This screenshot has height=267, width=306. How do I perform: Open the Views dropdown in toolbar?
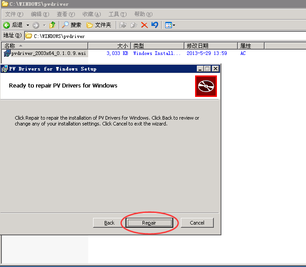coord(170,25)
